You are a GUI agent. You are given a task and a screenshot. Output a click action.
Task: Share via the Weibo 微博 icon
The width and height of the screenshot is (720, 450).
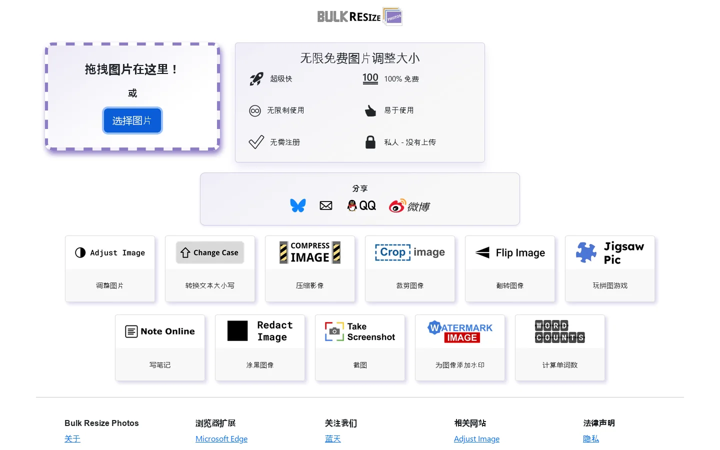(x=409, y=205)
